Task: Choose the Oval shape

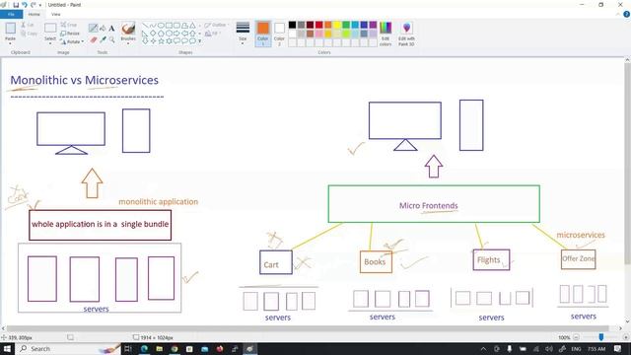Action: point(161,26)
